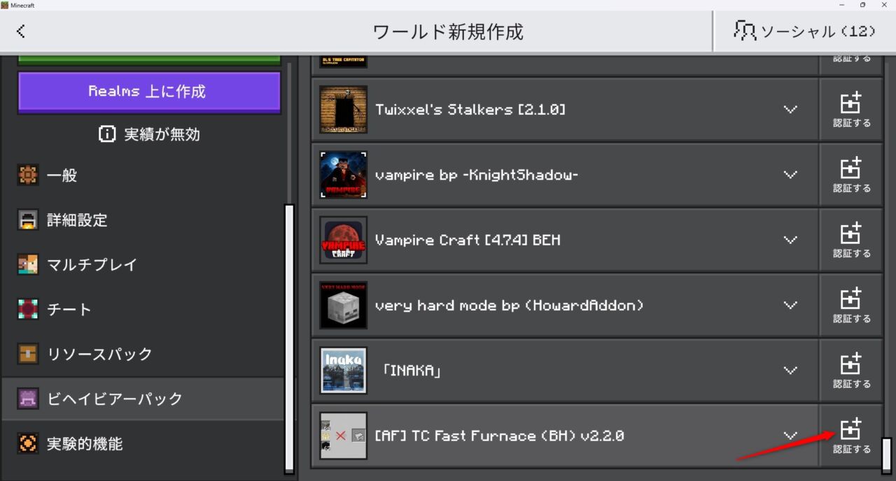Activate [AF] TC Fast Furnace with 認証する
The image size is (896, 481).
pyautogui.click(x=851, y=436)
